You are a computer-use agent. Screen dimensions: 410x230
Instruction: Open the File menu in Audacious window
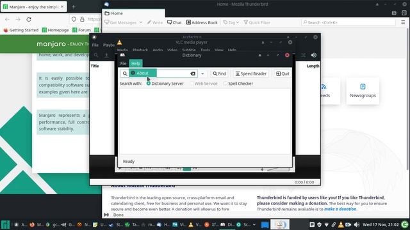pos(95,45)
